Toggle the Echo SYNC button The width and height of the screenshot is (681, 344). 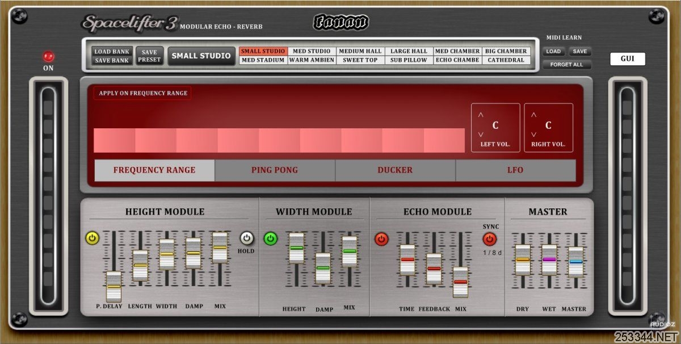click(x=489, y=239)
